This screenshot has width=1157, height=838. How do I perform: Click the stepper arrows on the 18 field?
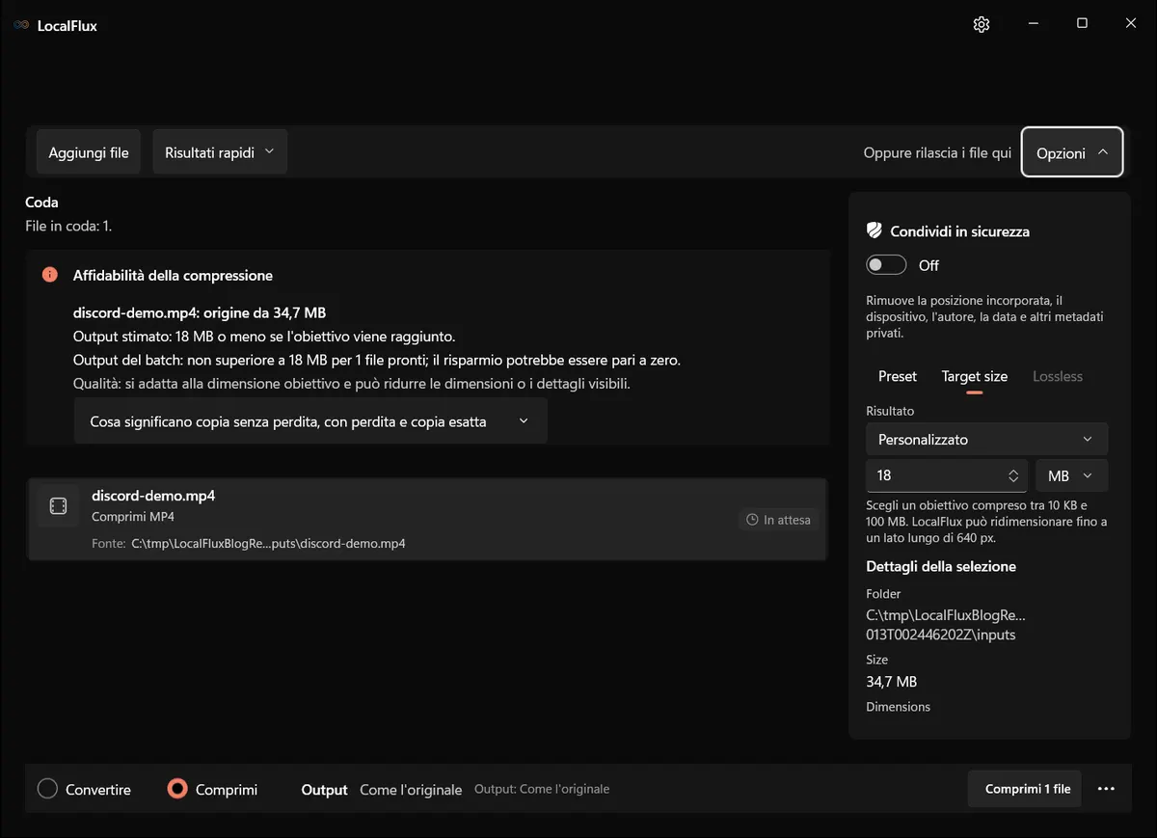(1013, 475)
